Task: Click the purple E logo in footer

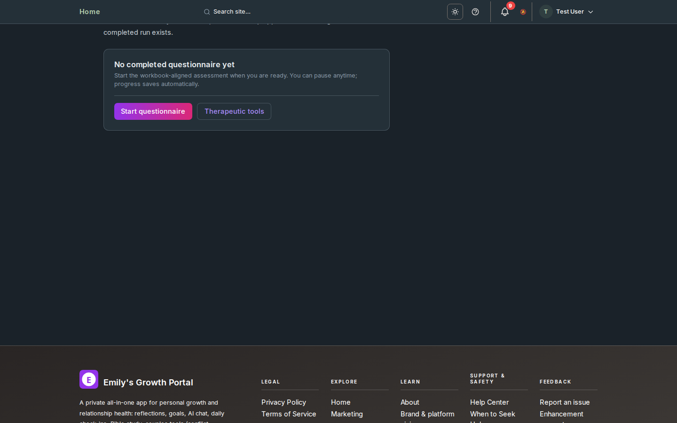Action: coord(89,379)
